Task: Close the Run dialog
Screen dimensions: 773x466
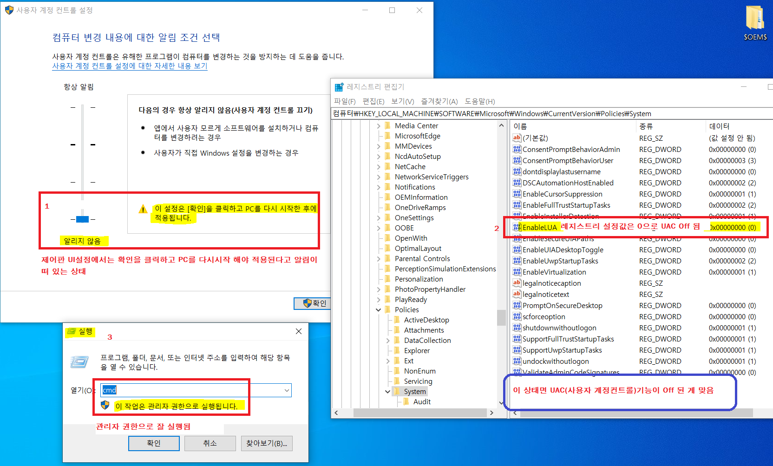Action: [299, 331]
